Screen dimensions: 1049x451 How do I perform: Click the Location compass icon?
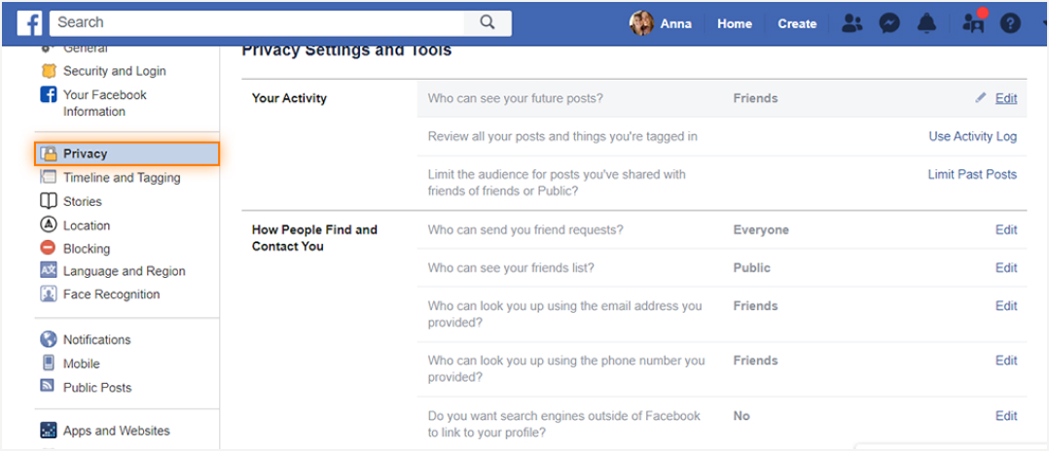point(49,225)
